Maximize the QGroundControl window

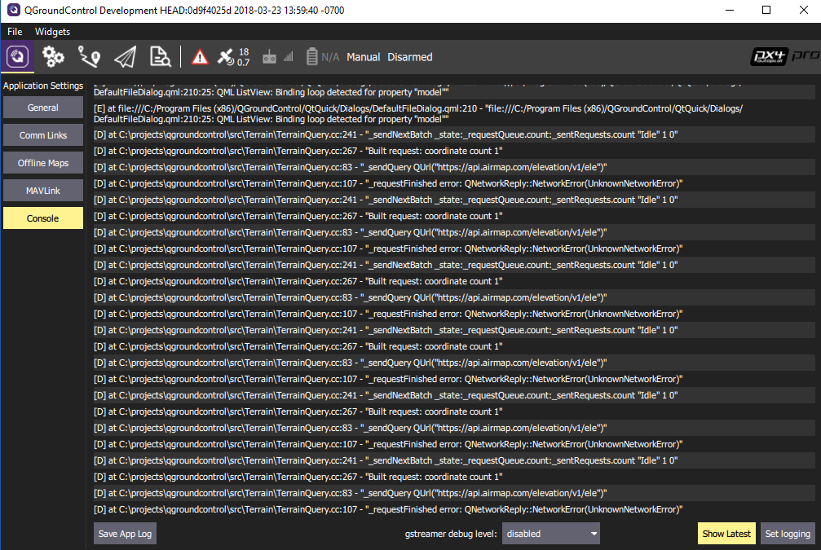(766, 10)
